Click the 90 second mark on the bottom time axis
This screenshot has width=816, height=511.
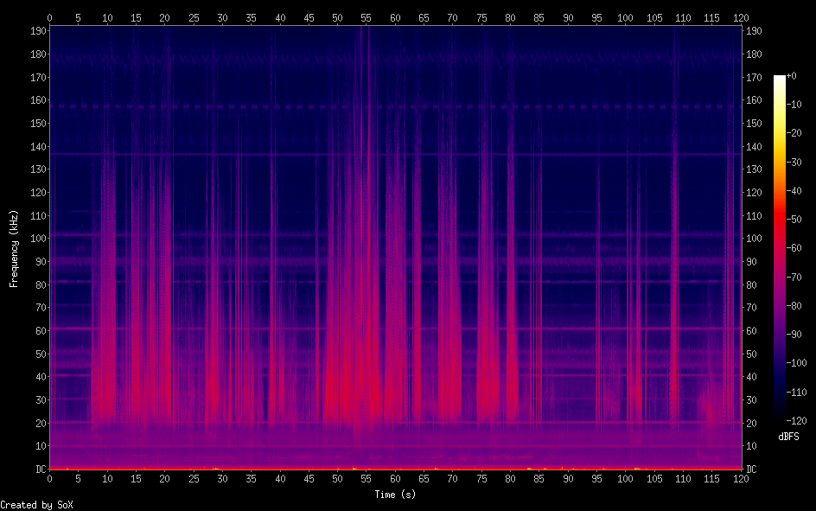point(568,478)
